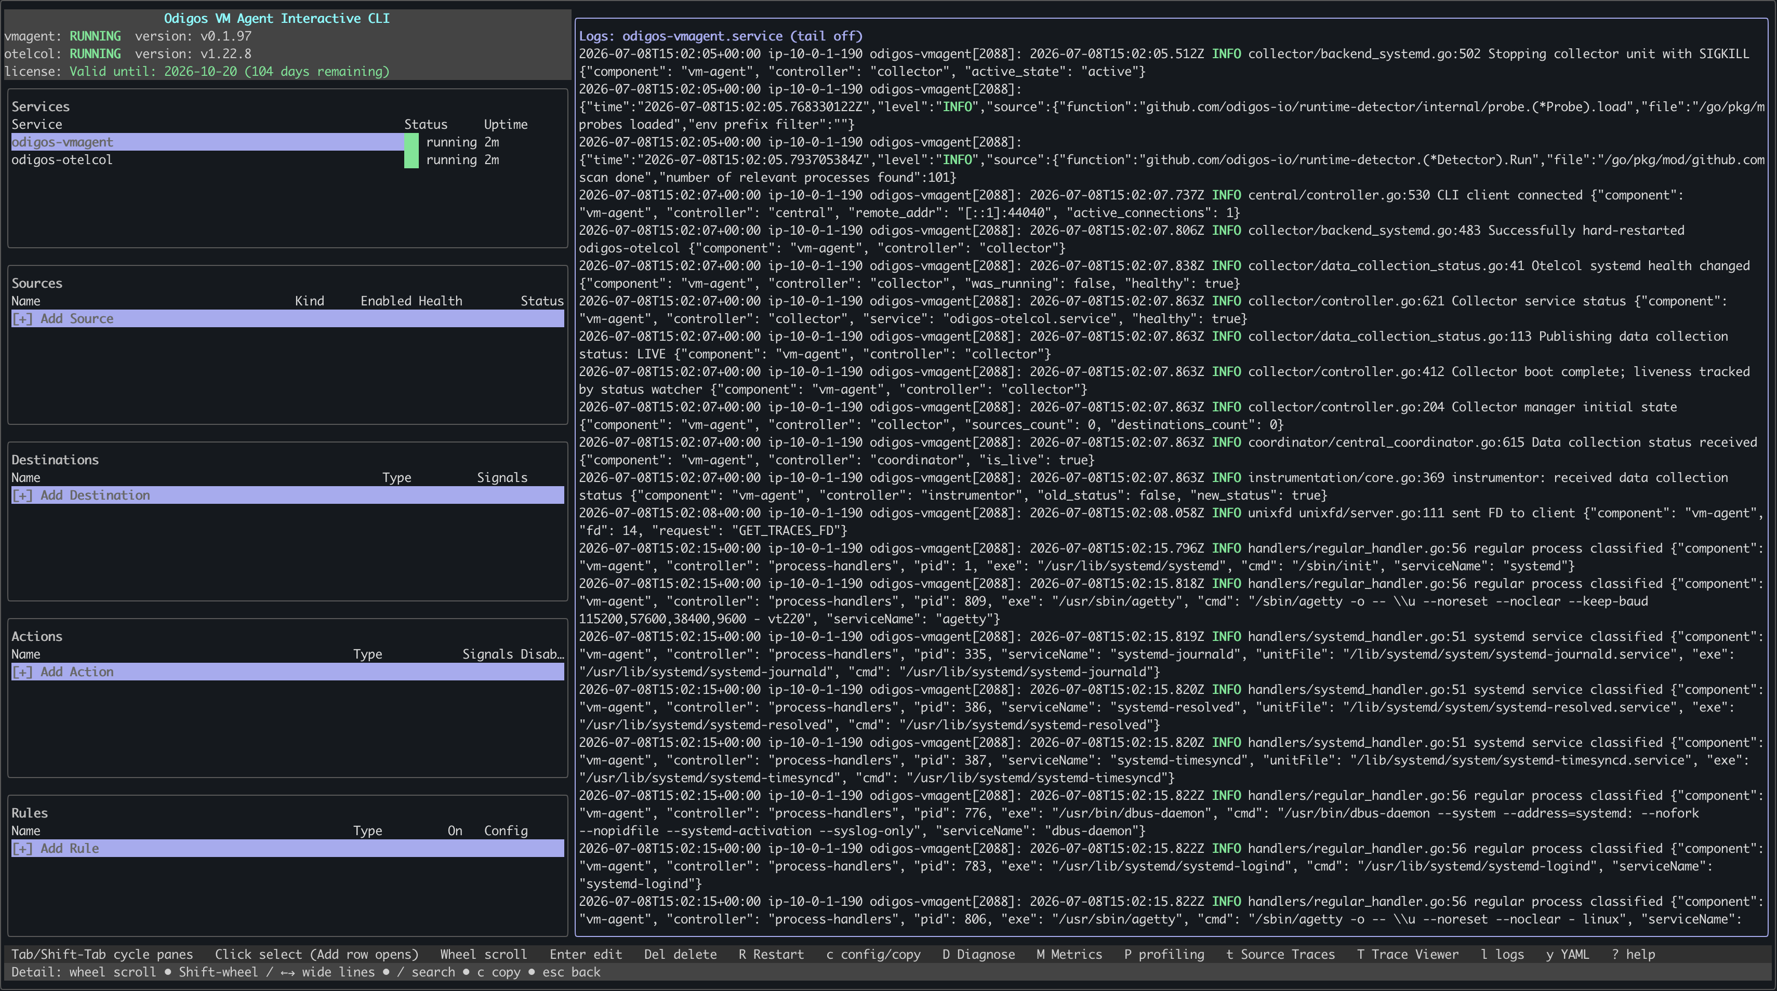The width and height of the screenshot is (1777, 991).
Task: Click the 'Odigos VM Agent Interactive CLI' title
Action: [x=276, y=19]
